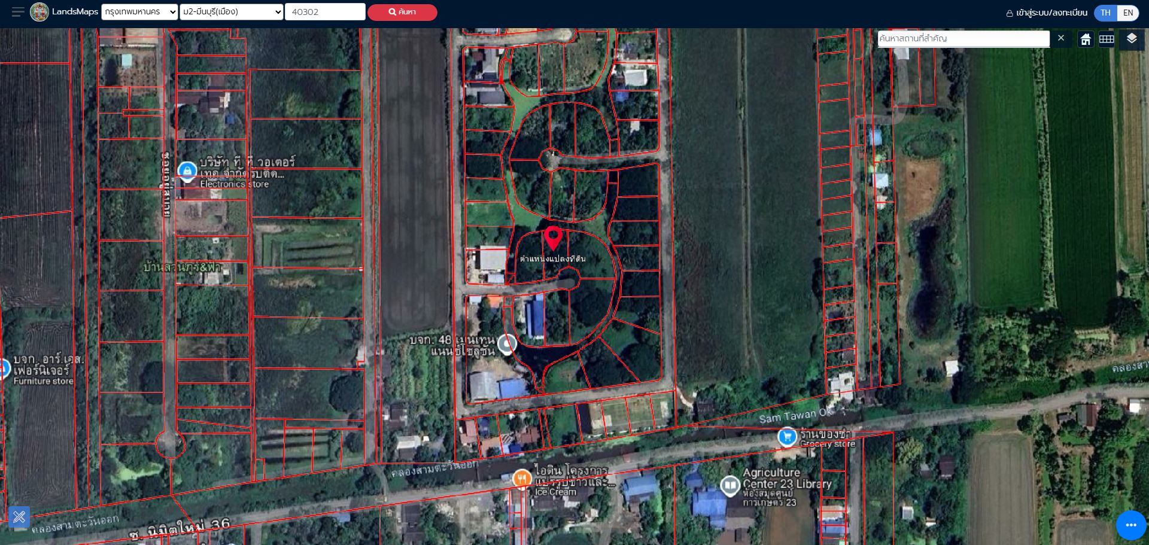The height and width of the screenshot is (545, 1149).
Task: Expand the district dropdown มีนบุรี(เมือง)
Action: [x=232, y=12]
